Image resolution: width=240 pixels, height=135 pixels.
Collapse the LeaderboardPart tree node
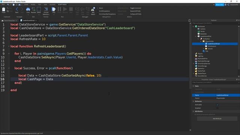[x=196, y=36]
